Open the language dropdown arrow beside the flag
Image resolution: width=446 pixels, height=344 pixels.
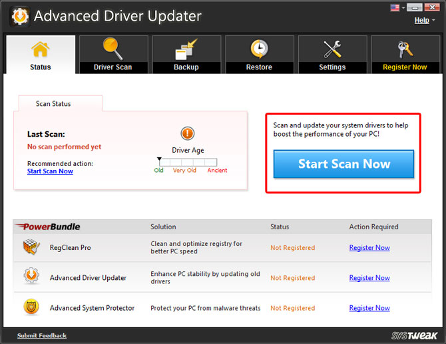coord(403,8)
